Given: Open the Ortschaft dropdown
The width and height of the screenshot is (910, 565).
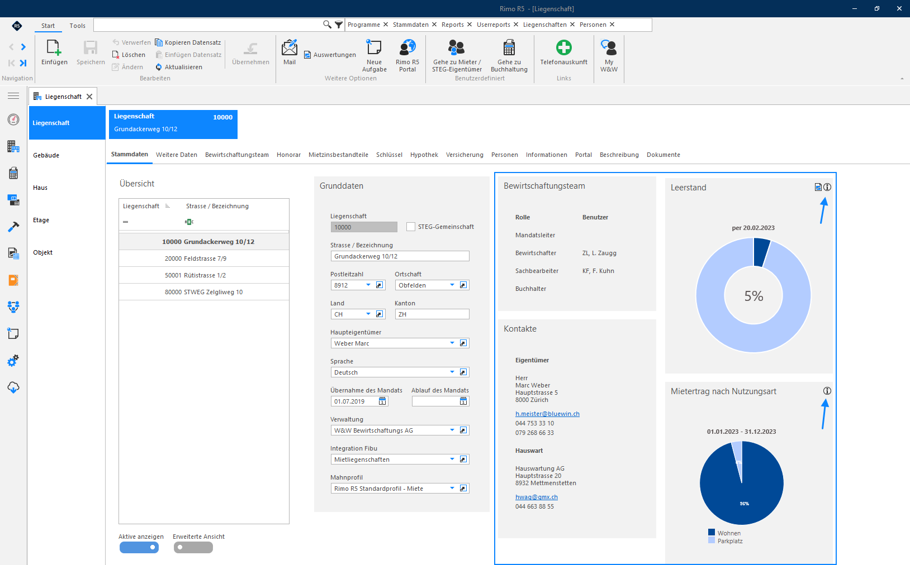Looking at the screenshot, I should [452, 285].
